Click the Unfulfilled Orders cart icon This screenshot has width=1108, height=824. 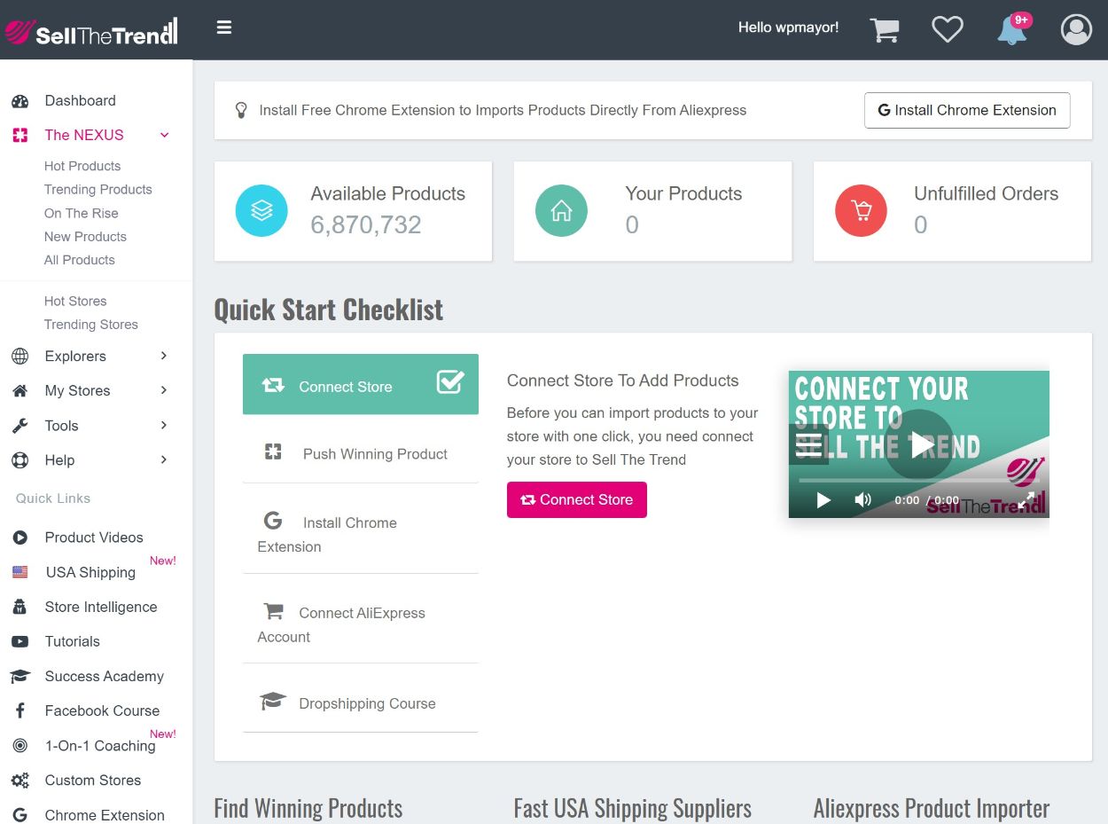861,210
